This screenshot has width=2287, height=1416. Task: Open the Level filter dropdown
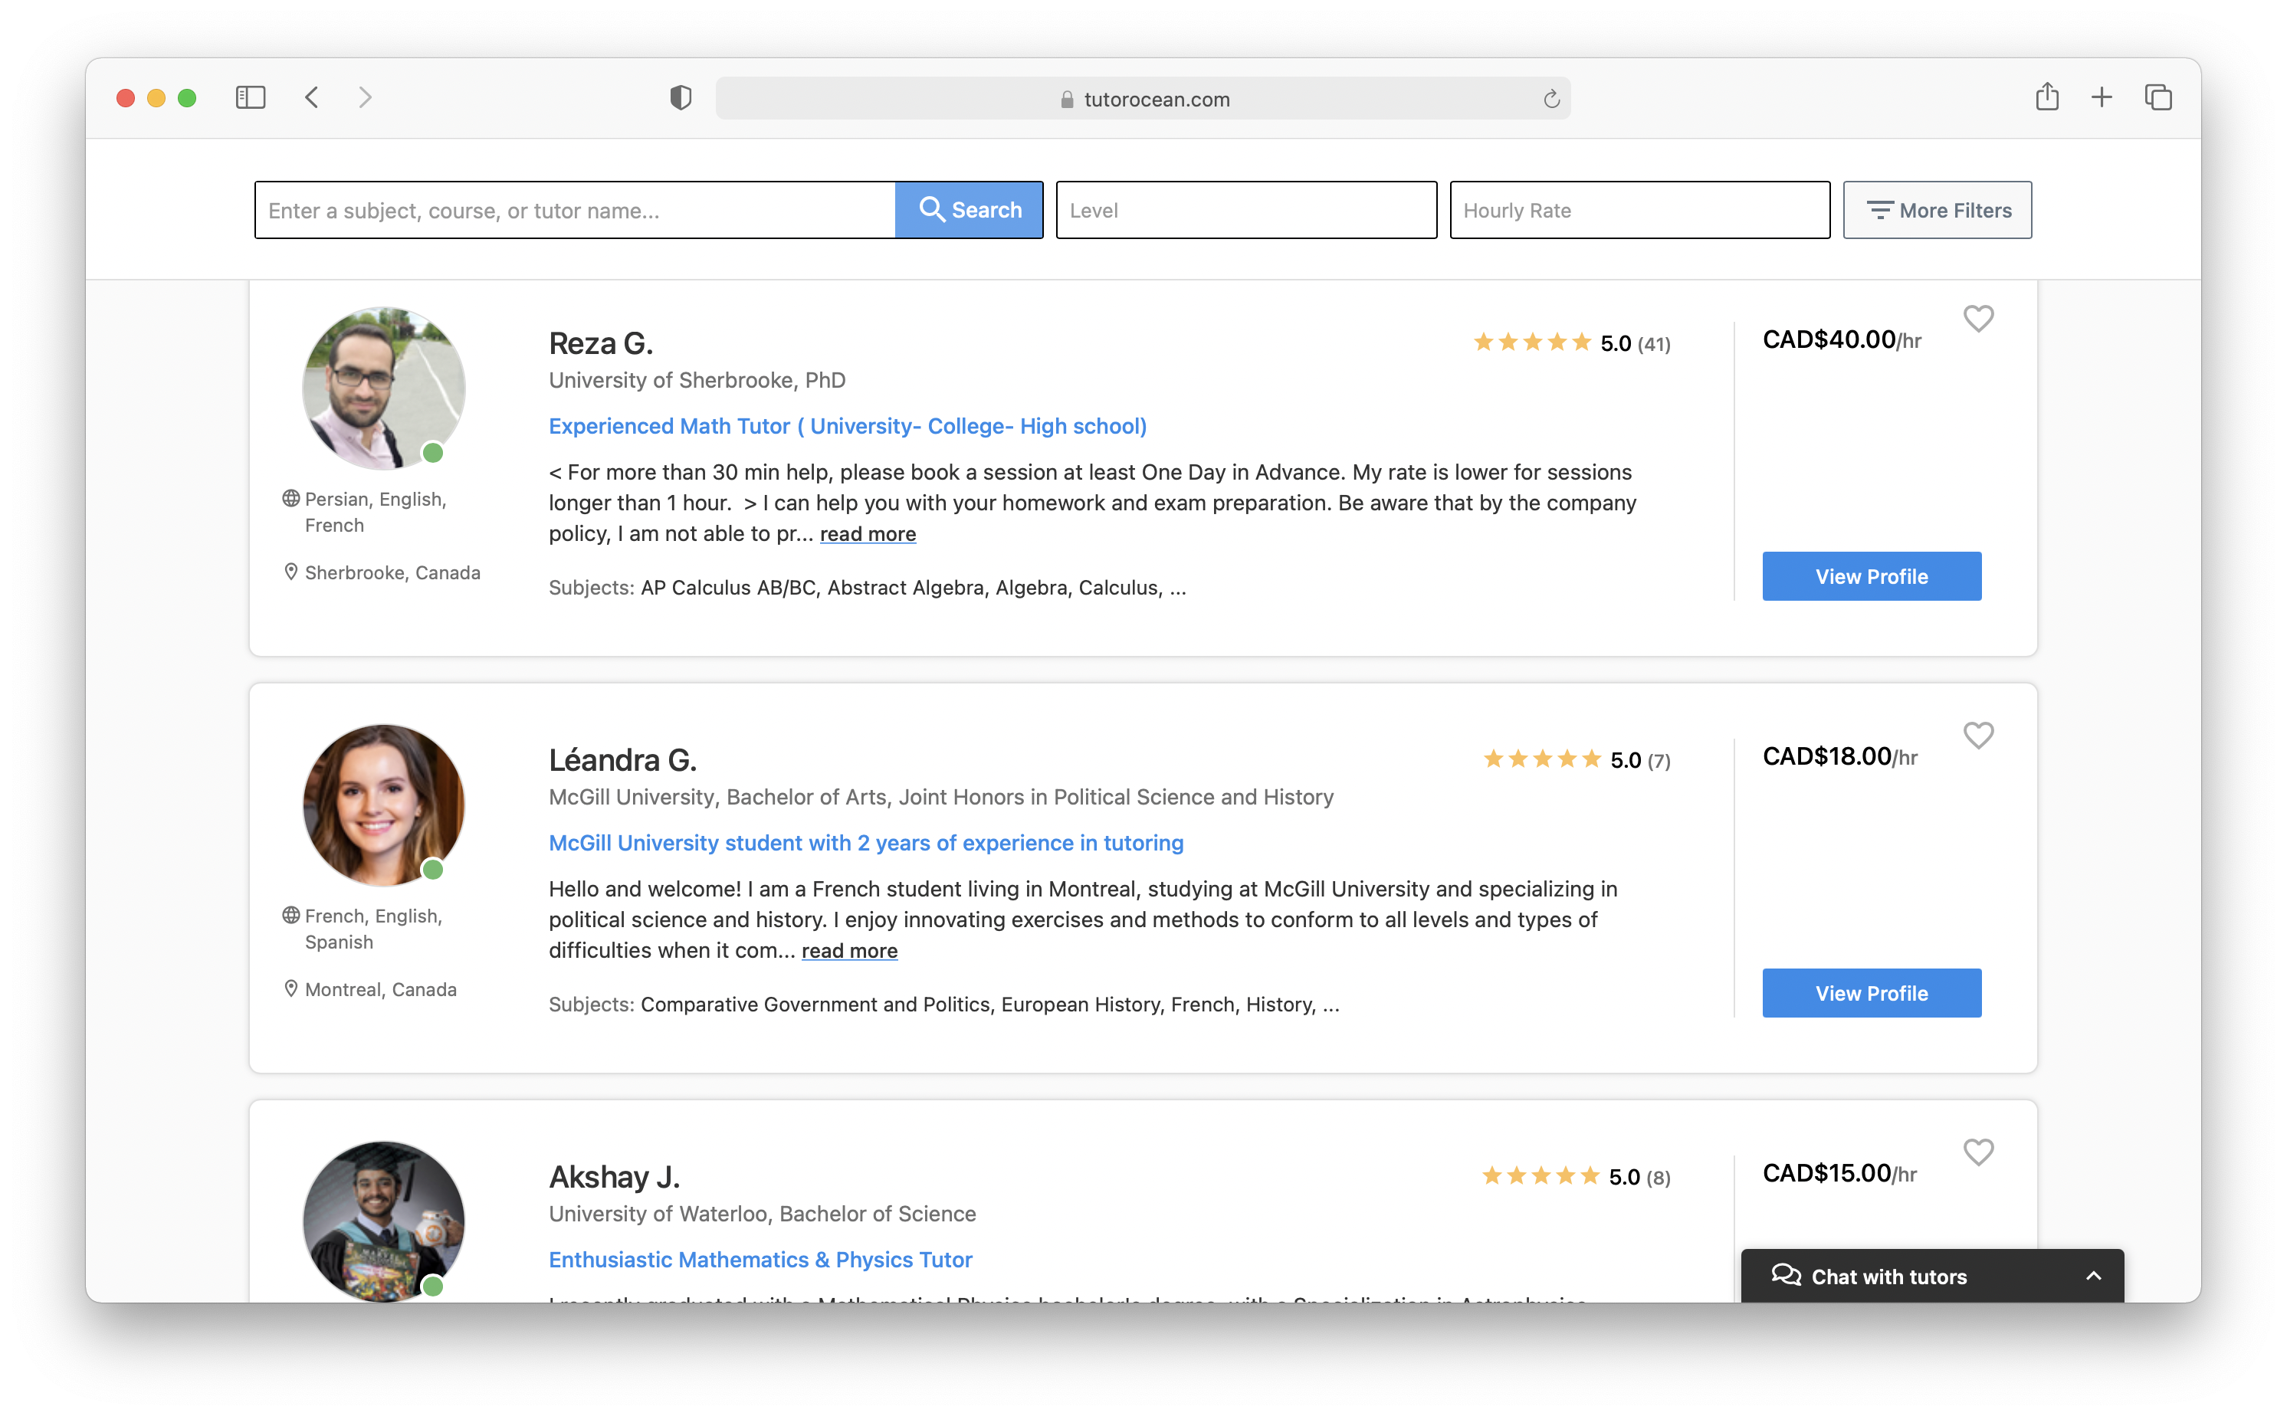pos(1245,210)
